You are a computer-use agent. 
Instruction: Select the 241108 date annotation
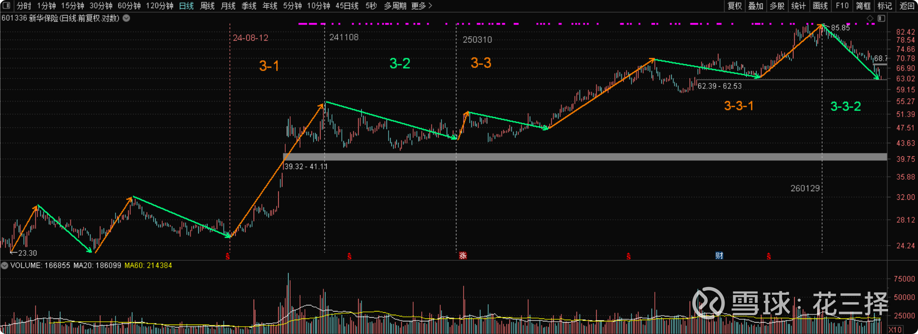(344, 37)
